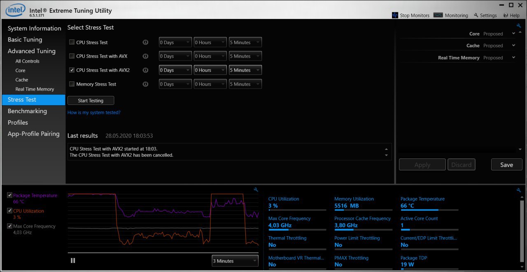Toggle Package Temperature graph checkbox
The height and width of the screenshot is (272, 527).
(9, 195)
